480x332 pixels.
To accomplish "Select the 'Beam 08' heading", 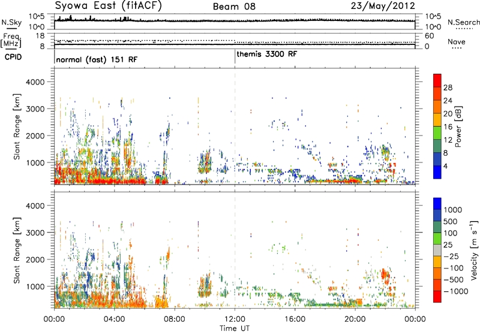I will pos(234,7).
